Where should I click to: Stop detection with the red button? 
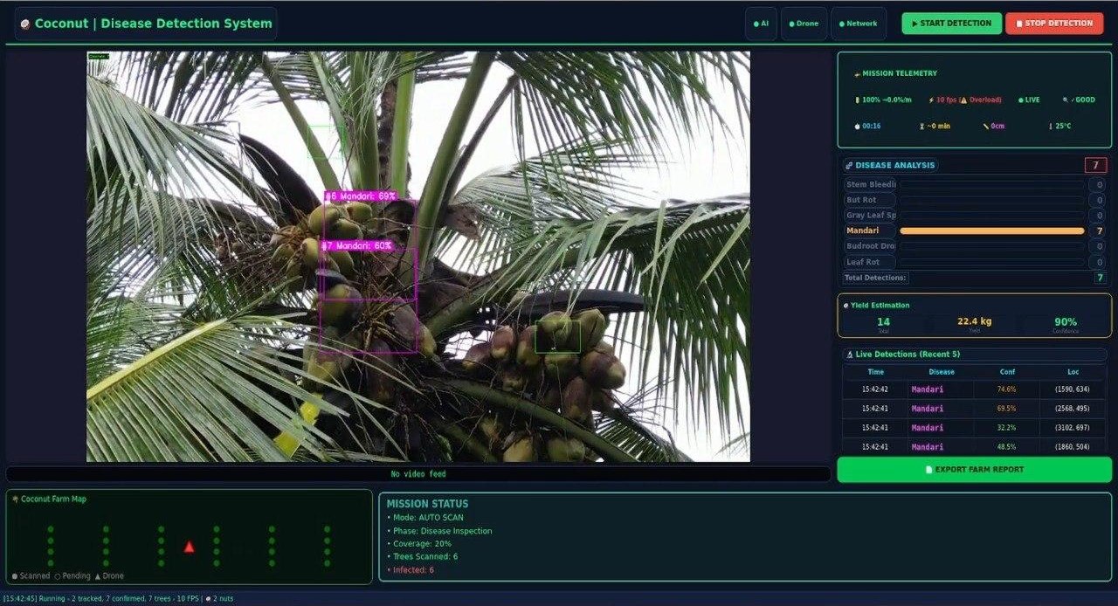click(x=1054, y=24)
